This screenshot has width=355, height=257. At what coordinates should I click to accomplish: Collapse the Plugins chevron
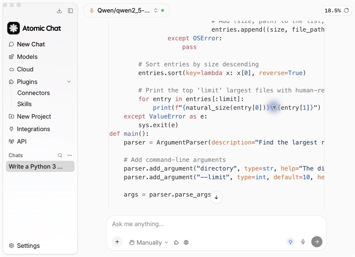coord(69,82)
